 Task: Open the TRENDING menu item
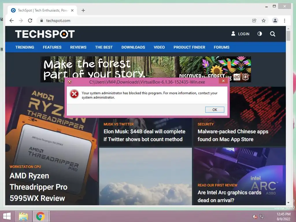tap(25, 47)
